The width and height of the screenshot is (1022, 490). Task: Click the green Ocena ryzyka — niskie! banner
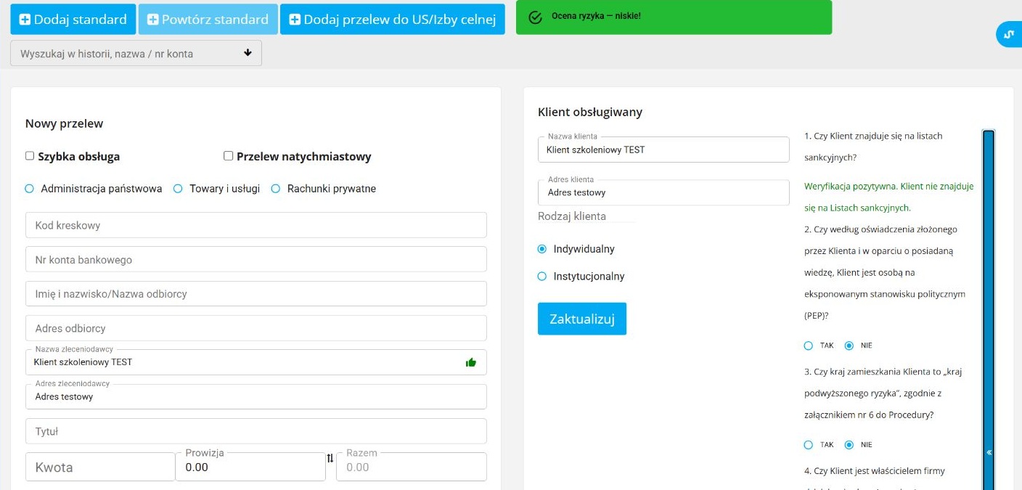coord(674,17)
